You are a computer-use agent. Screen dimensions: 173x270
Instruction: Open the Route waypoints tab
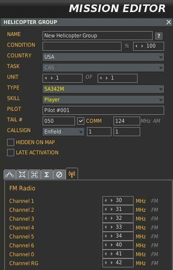10,174
